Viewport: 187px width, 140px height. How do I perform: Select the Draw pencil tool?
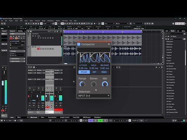pos(67,24)
